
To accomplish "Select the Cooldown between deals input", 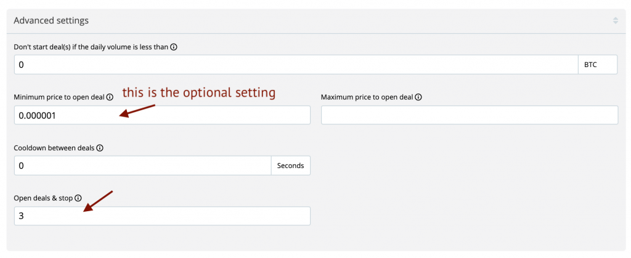I will [x=142, y=166].
